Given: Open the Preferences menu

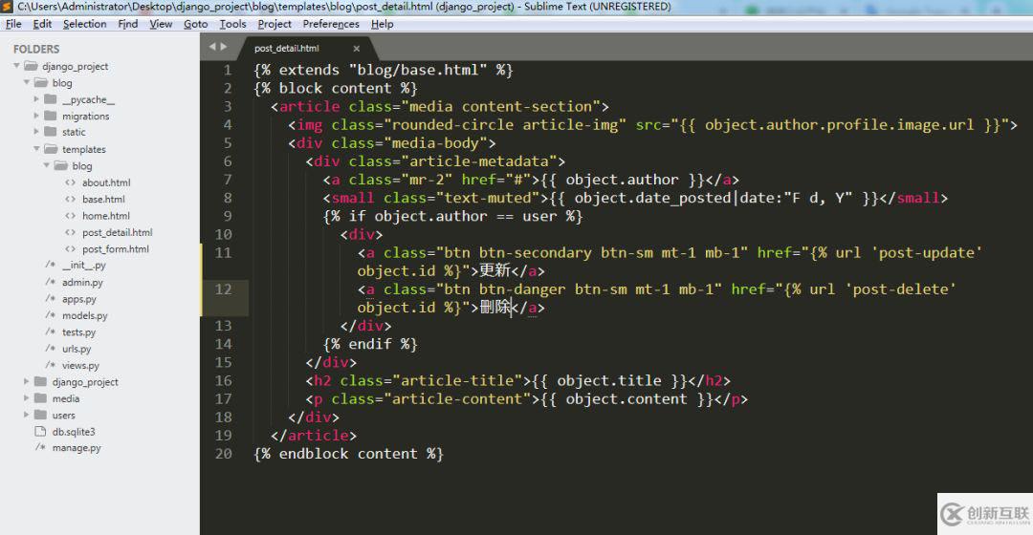Looking at the screenshot, I should [x=331, y=24].
